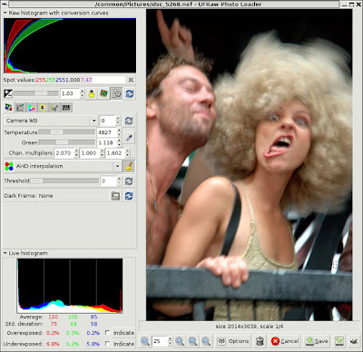Viewport: 363px width, 352px height.
Task: Click the Temperature slider
Action: pos(66,132)
